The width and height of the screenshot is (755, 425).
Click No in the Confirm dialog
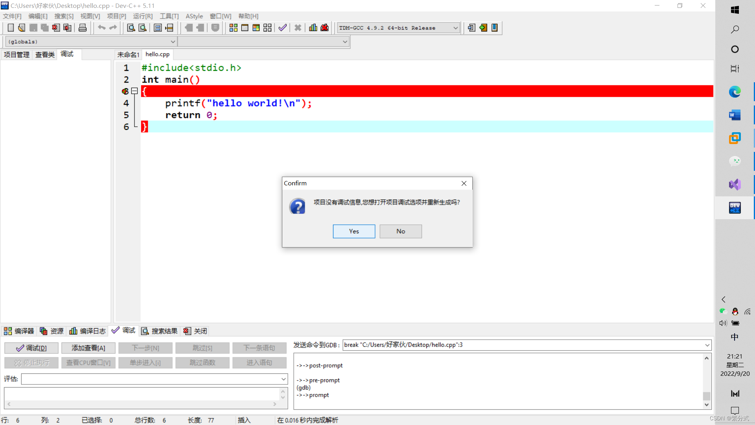(400, 231)
